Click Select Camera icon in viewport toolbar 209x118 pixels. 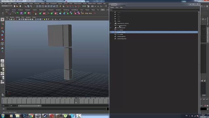(x=7, y=19)
